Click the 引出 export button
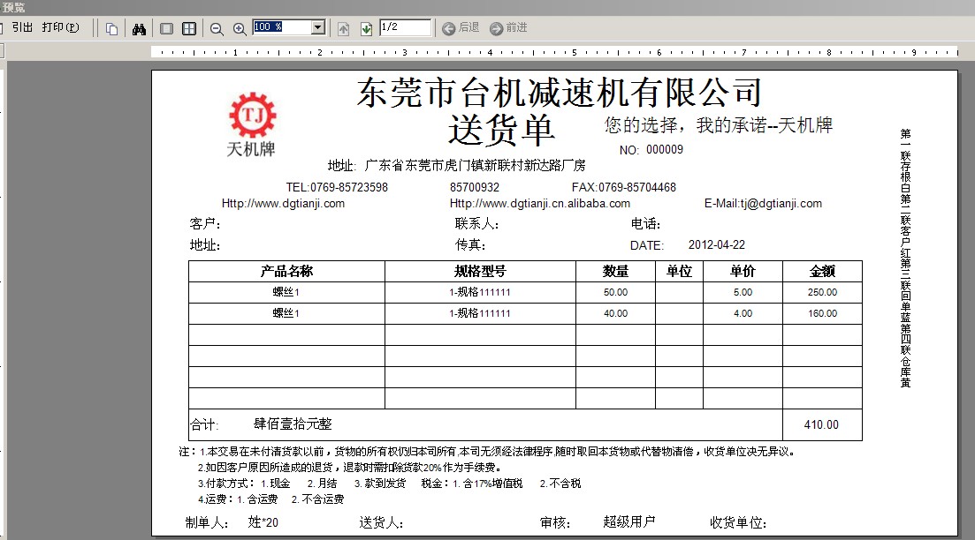 (22, 27)
